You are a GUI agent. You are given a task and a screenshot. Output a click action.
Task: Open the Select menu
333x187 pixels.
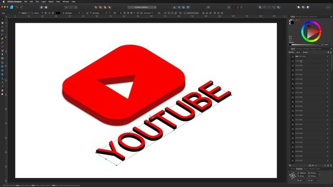(x=51, y=2)
